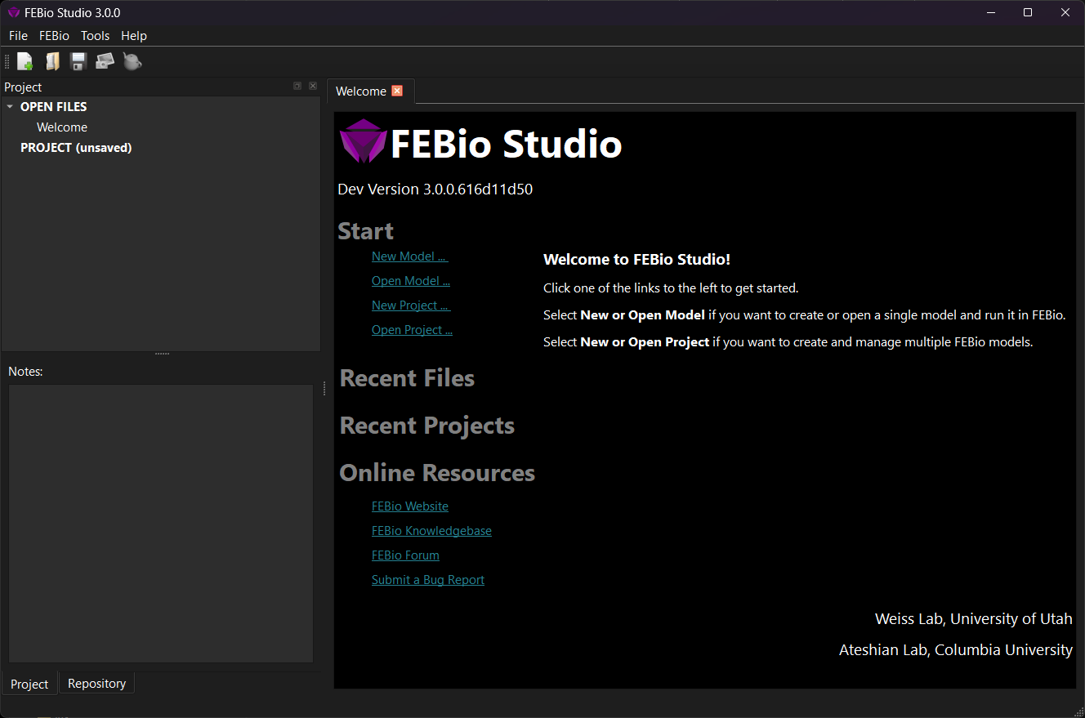Viewport: 1085px width, 718px height.
Task: Click the New Model link
Action: pos(409,256)
